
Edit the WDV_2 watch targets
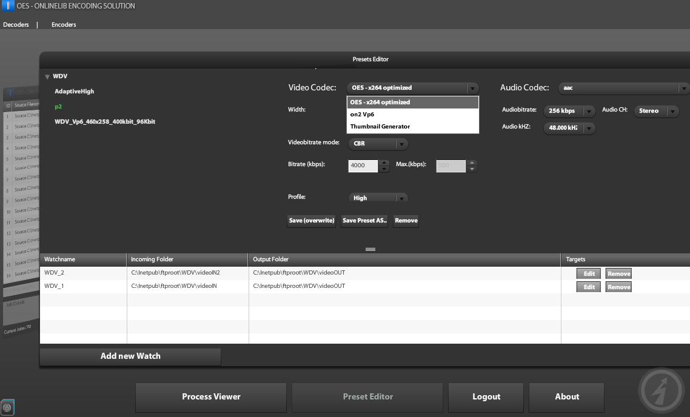(x=589, y=274)
